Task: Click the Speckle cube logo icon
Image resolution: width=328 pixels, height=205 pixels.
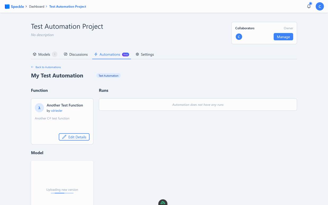Action: coord(7,6)
